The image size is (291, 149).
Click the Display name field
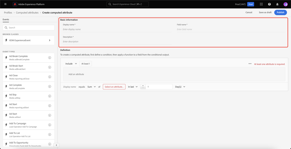click(117, 30)
